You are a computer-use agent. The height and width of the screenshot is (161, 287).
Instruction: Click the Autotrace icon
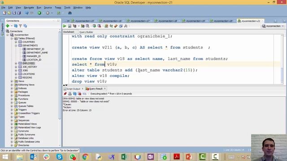click(x=83, y=26)
